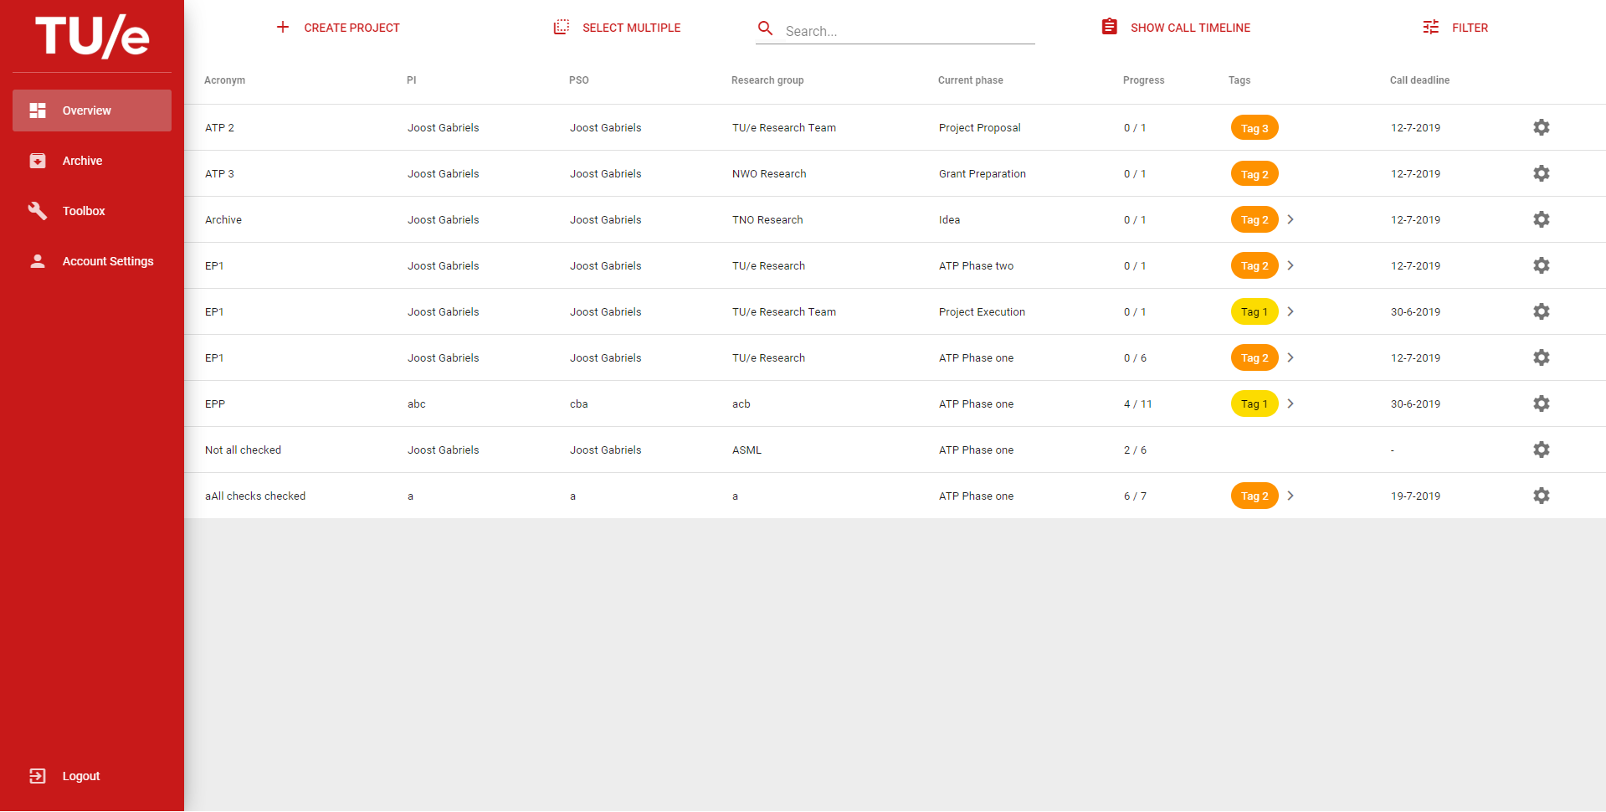Open gear settings for aAll checks checked
This screenshot has height=812, width=1606.
[x=1541, y=496]
